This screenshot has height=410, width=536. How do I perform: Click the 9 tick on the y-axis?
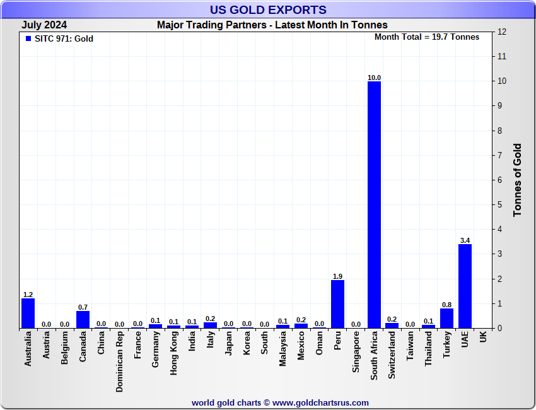pyautogui.click(x=500, y=106)
